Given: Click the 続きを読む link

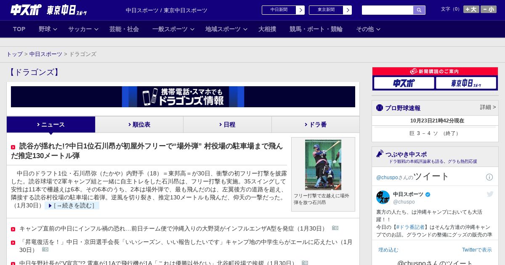Looking at the screenshot, I should [72, 206].
